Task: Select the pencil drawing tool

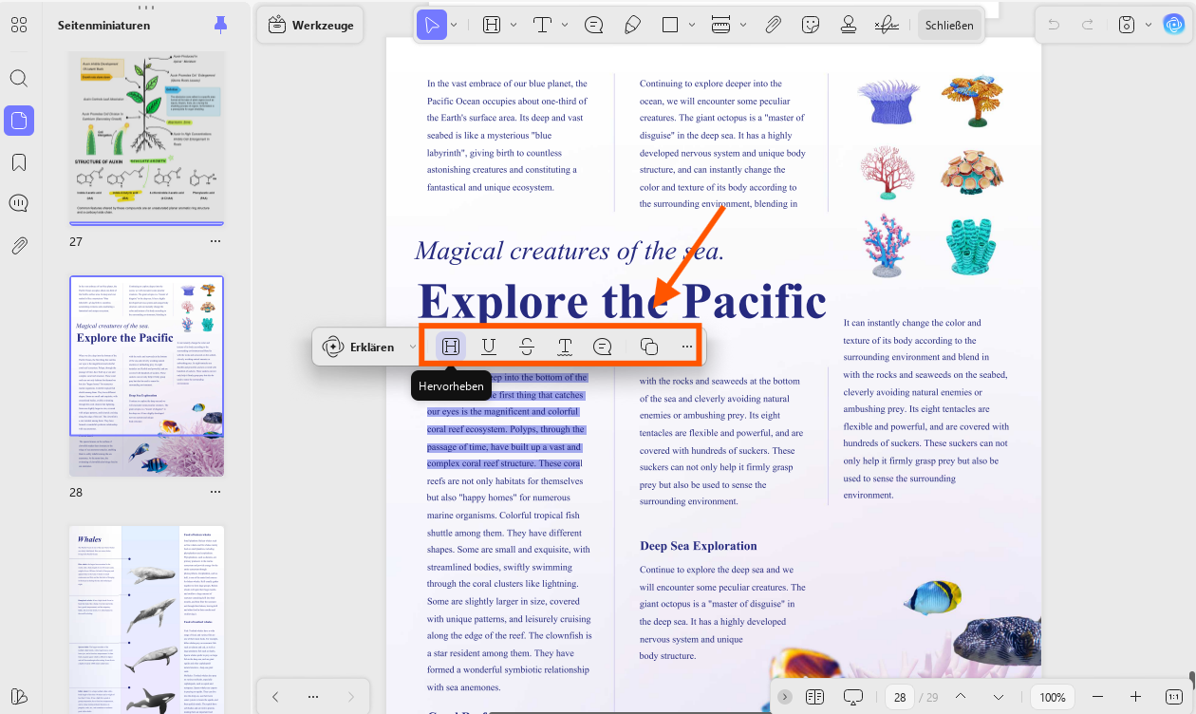Action: [x=633, y=26]
